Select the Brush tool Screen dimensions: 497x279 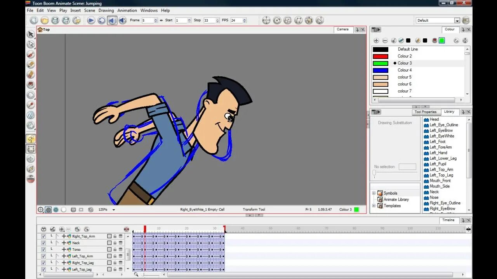31,54
